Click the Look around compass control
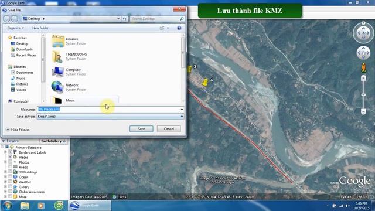This screenshot has width=375, height=211. tap(363, 33)
